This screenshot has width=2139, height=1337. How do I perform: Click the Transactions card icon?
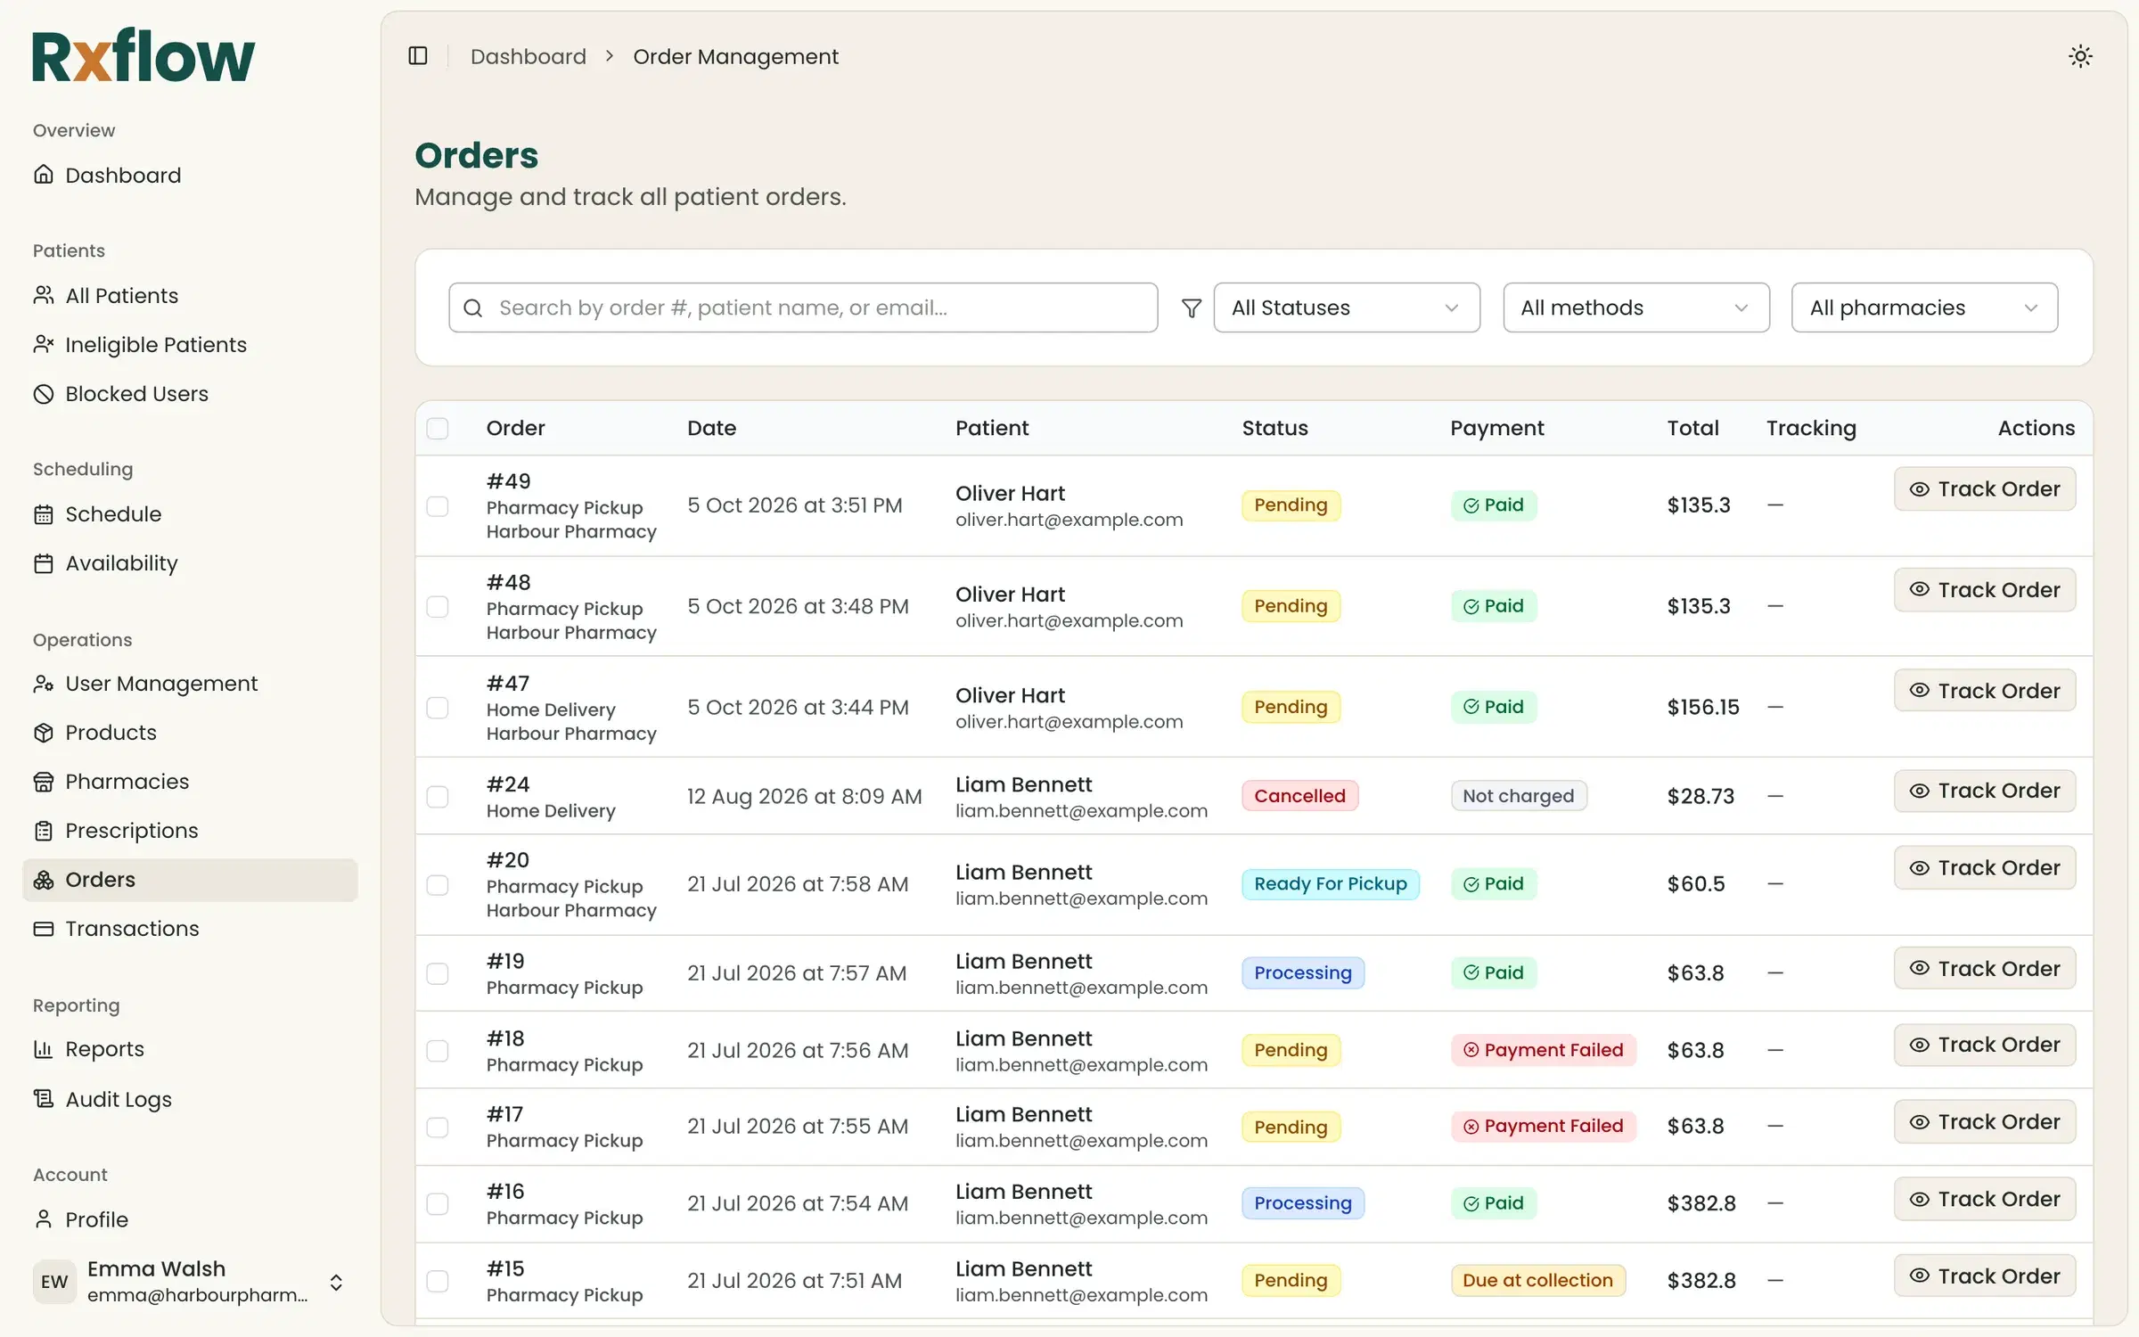44,928
